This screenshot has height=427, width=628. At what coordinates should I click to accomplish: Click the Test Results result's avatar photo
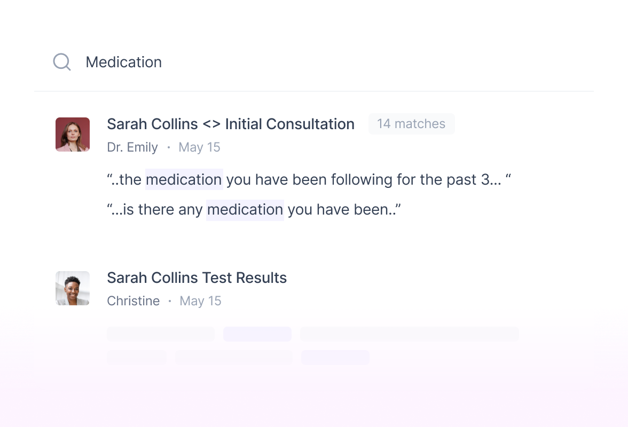coord(73,288)
